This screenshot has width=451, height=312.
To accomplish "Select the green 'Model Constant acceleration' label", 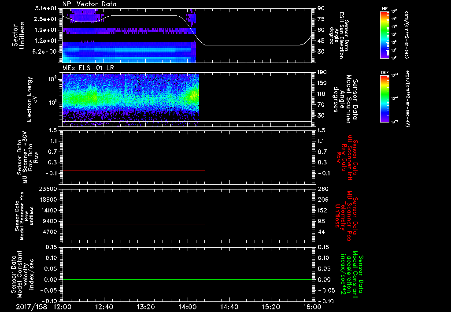I will coord(352,274).
